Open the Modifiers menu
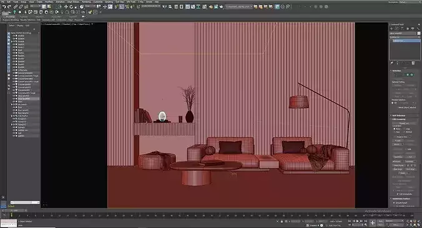 coord(49,2)
